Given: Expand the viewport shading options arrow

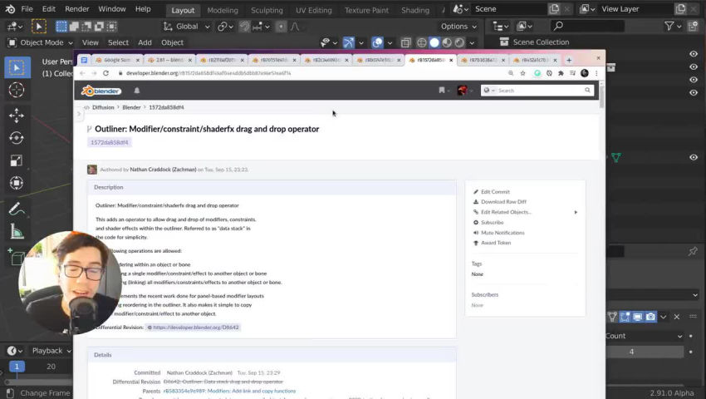Looking at the screenshot, I should coord(472,43).
